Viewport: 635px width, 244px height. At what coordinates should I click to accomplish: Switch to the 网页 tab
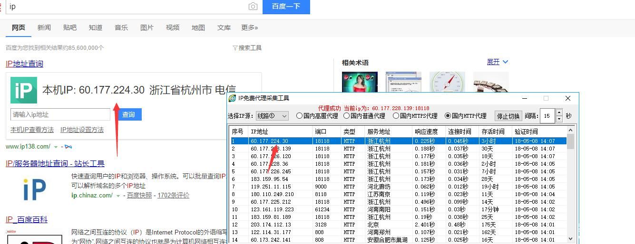[x=19, y=28]
